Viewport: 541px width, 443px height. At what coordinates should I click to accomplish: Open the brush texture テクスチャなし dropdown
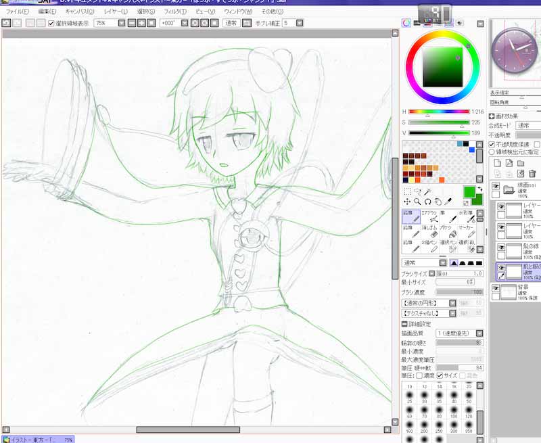tap(452, 313)
